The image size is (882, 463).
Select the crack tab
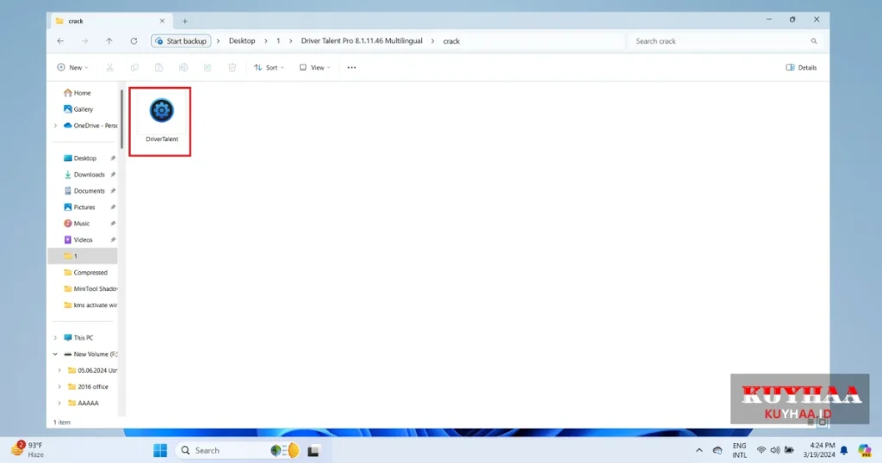click(x=109, y=21)
